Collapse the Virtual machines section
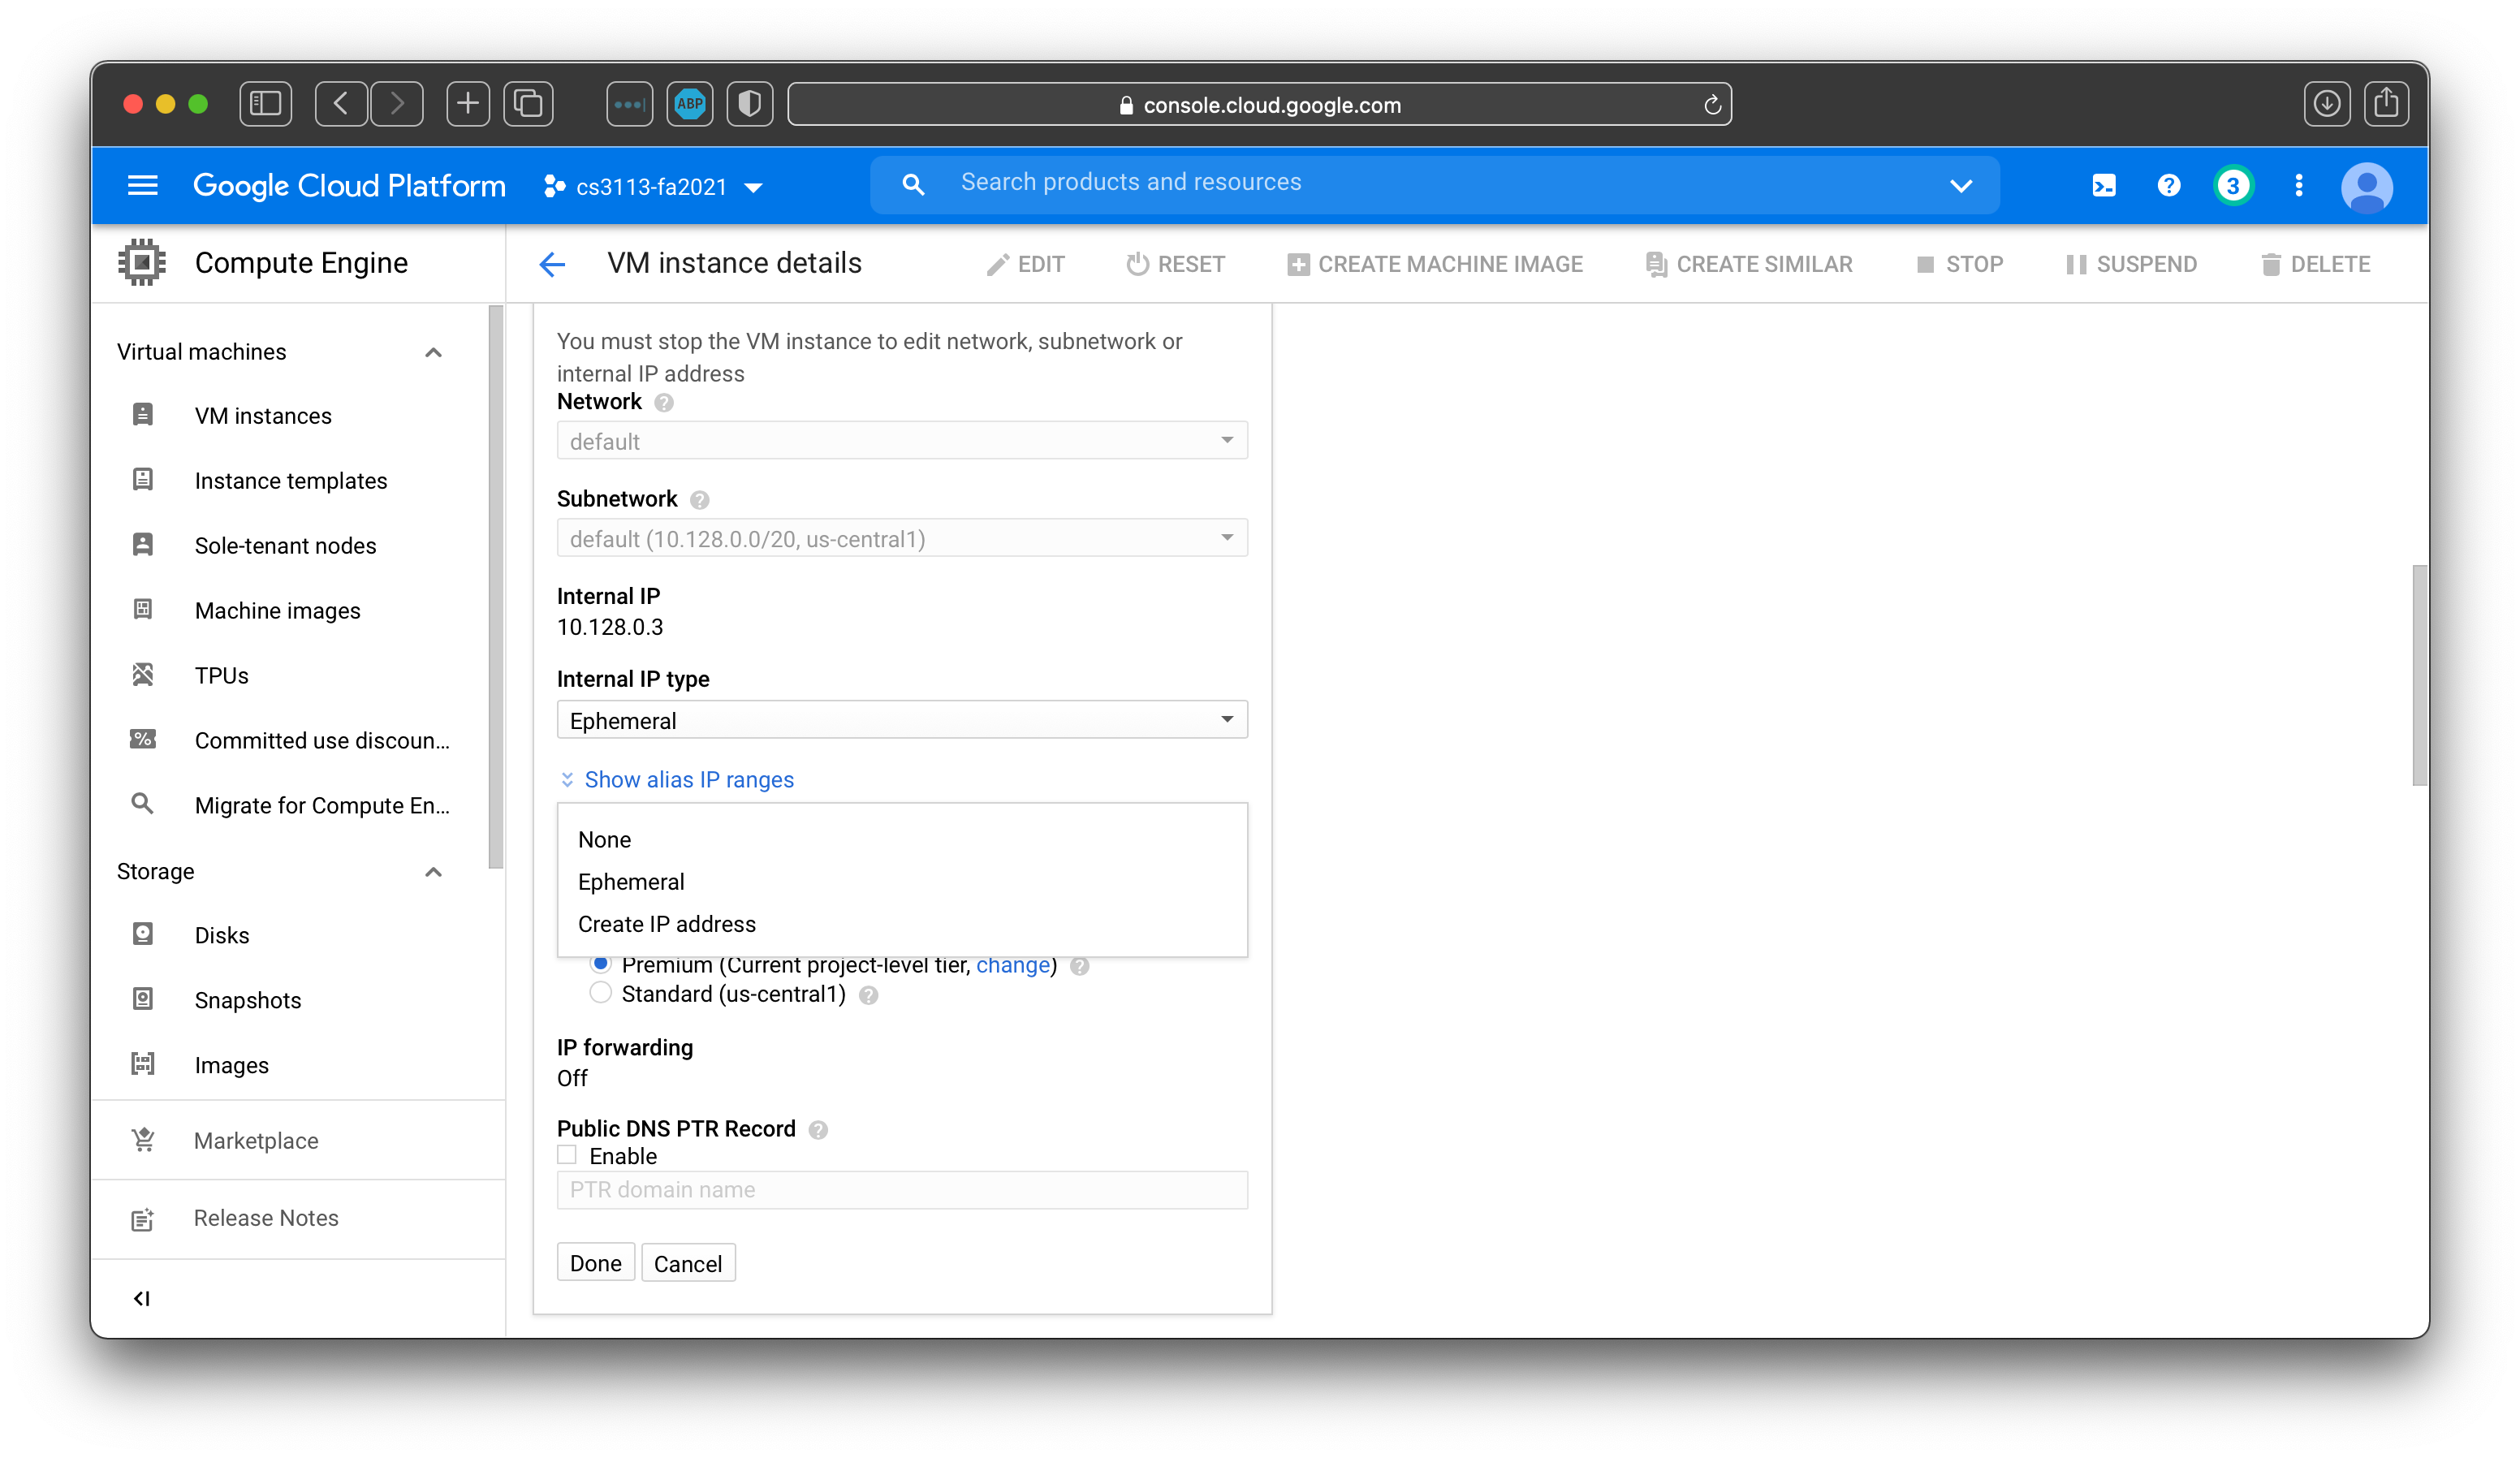 433,351
